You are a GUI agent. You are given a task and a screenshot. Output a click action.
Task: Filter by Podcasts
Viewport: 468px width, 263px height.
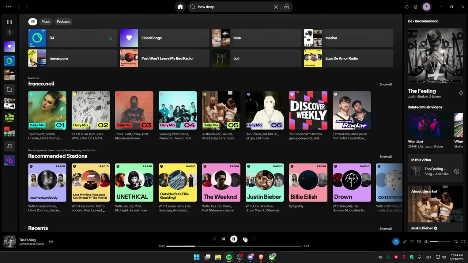[63, 22]
